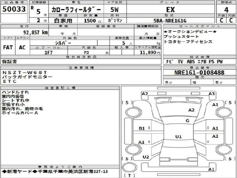The width and height of the screenshot is (237, 178).
Task: Select the FAT shift type cell
Action: pos(8,47)
